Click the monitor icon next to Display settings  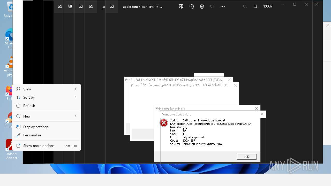tap(18, 127)
